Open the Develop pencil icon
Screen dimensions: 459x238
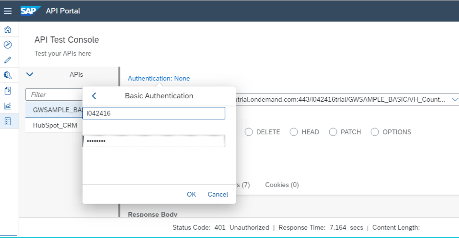pyautogui.click(x=8, y=60)
